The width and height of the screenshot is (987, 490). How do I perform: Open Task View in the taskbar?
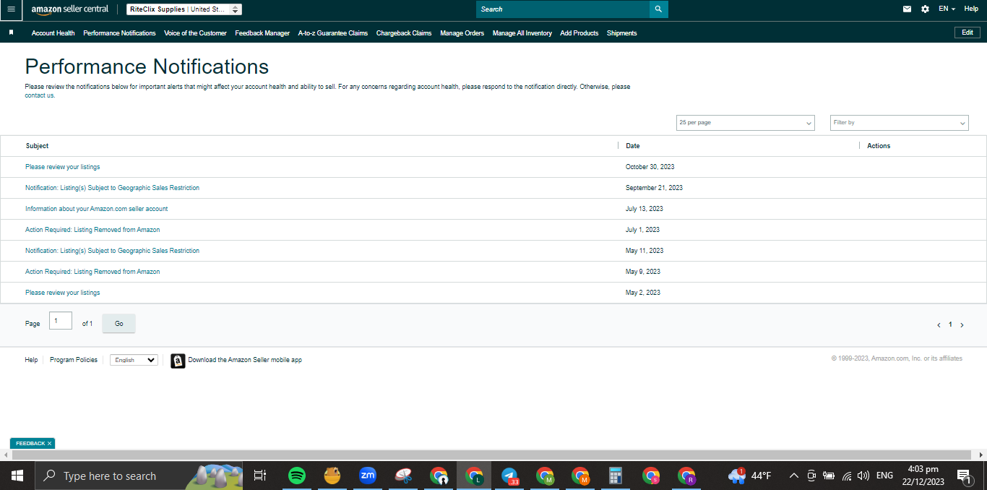260,476
